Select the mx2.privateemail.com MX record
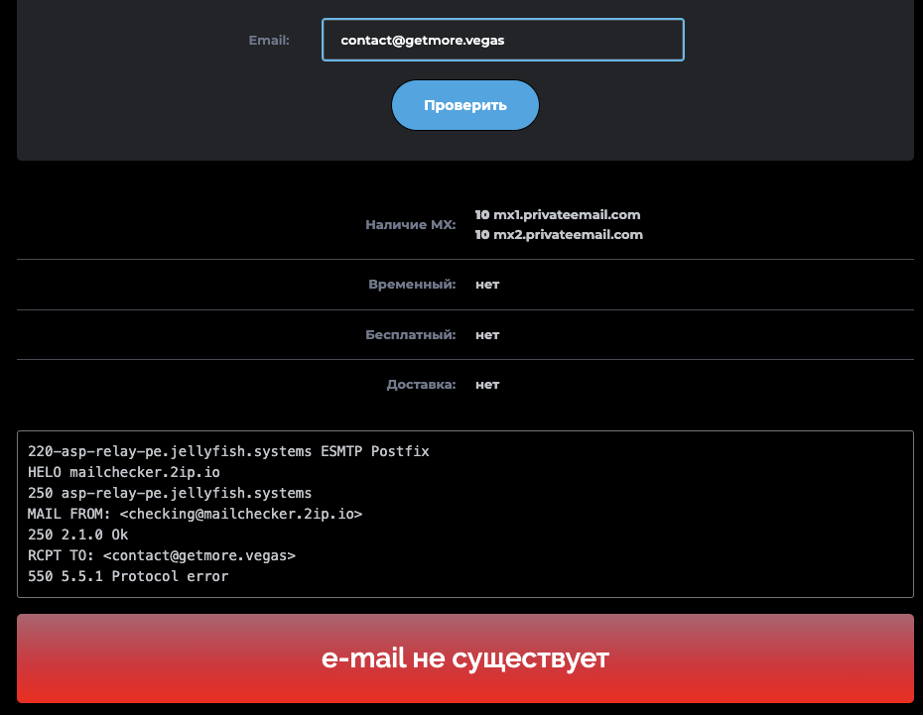The height and width of the screenshot is (715, 923). pos(558,234)
